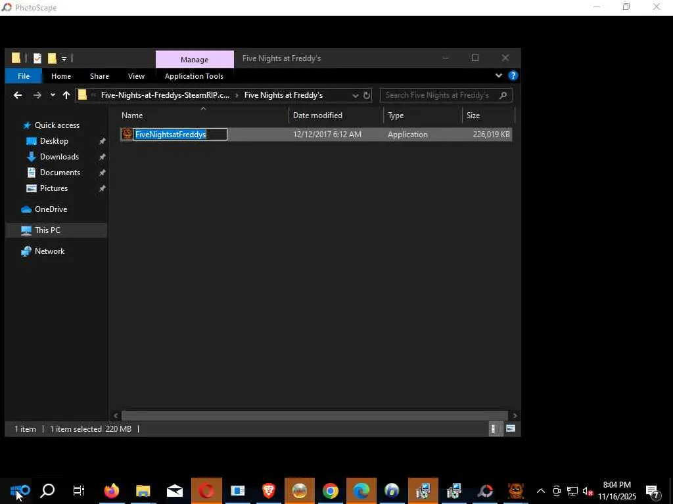Click New folder icon in the title bar
The height and width of the screenshot is (504, 673).
coord(52,58)
